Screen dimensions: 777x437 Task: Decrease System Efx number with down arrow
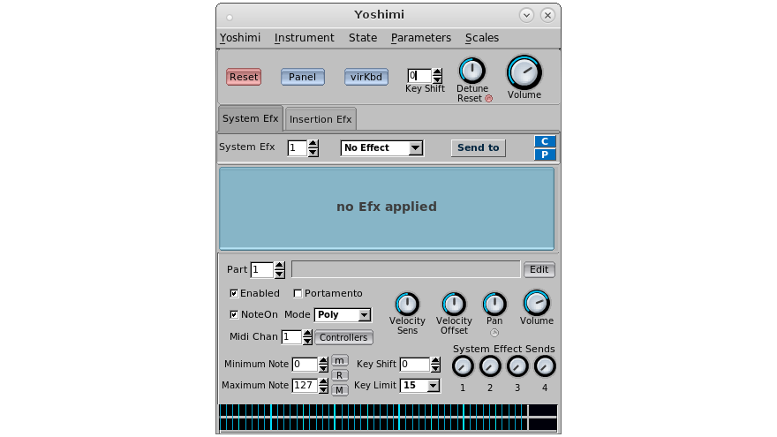(313, 152)
